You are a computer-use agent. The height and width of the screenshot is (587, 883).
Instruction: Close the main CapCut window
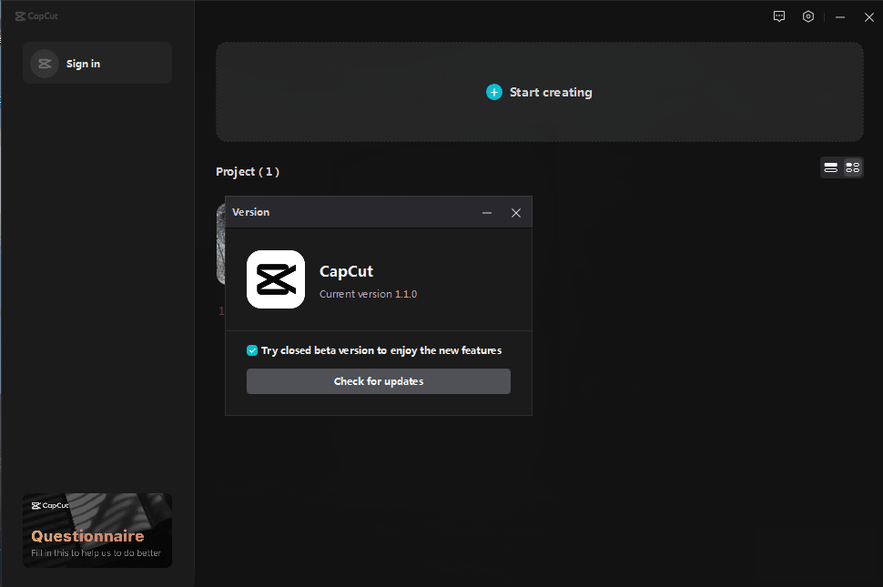click(x=869, y=17)
